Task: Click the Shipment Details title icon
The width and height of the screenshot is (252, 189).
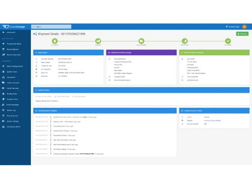Action: [35, 34]
